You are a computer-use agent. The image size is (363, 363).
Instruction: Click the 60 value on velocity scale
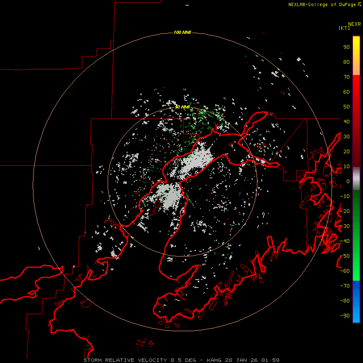point(346,92)
